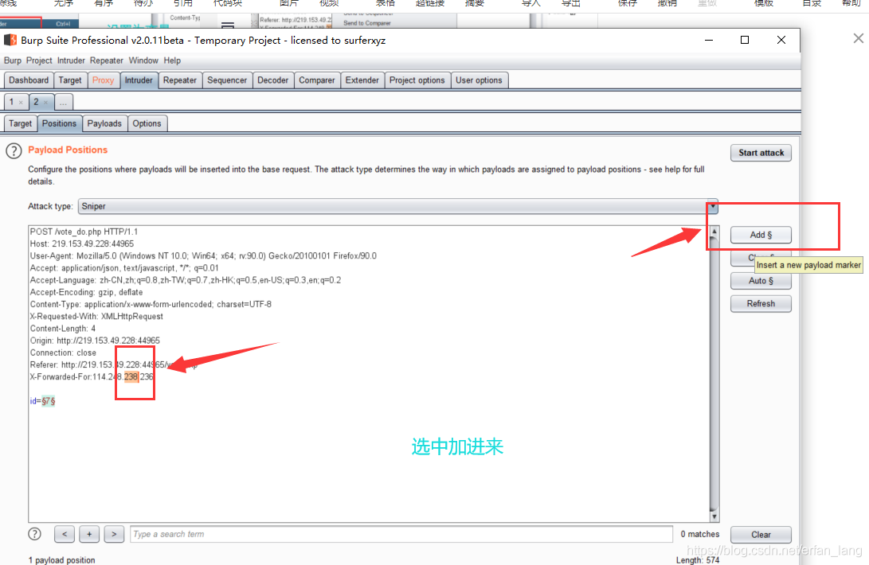869x565 pixels.
Task: Switch to the main Repeater tab
Action: 179,80
